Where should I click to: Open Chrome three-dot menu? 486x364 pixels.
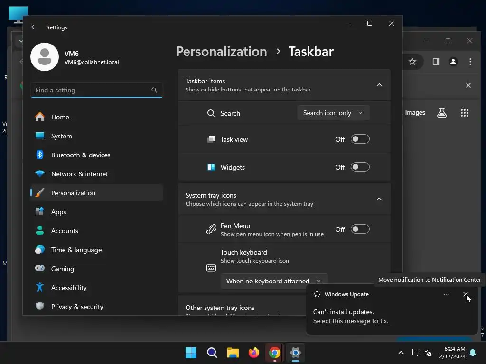470,62
